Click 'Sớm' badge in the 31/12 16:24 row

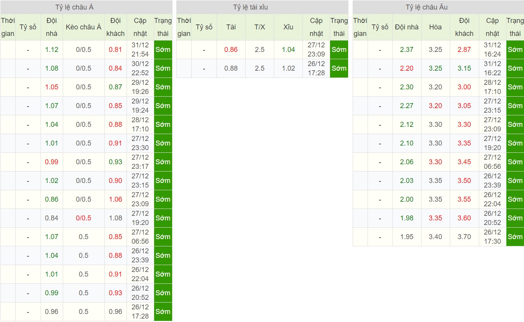click(x=515, y=50)
